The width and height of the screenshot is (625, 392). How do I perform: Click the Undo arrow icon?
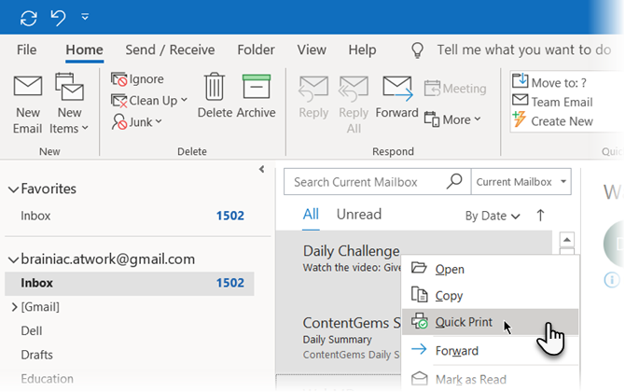[58, 18]
